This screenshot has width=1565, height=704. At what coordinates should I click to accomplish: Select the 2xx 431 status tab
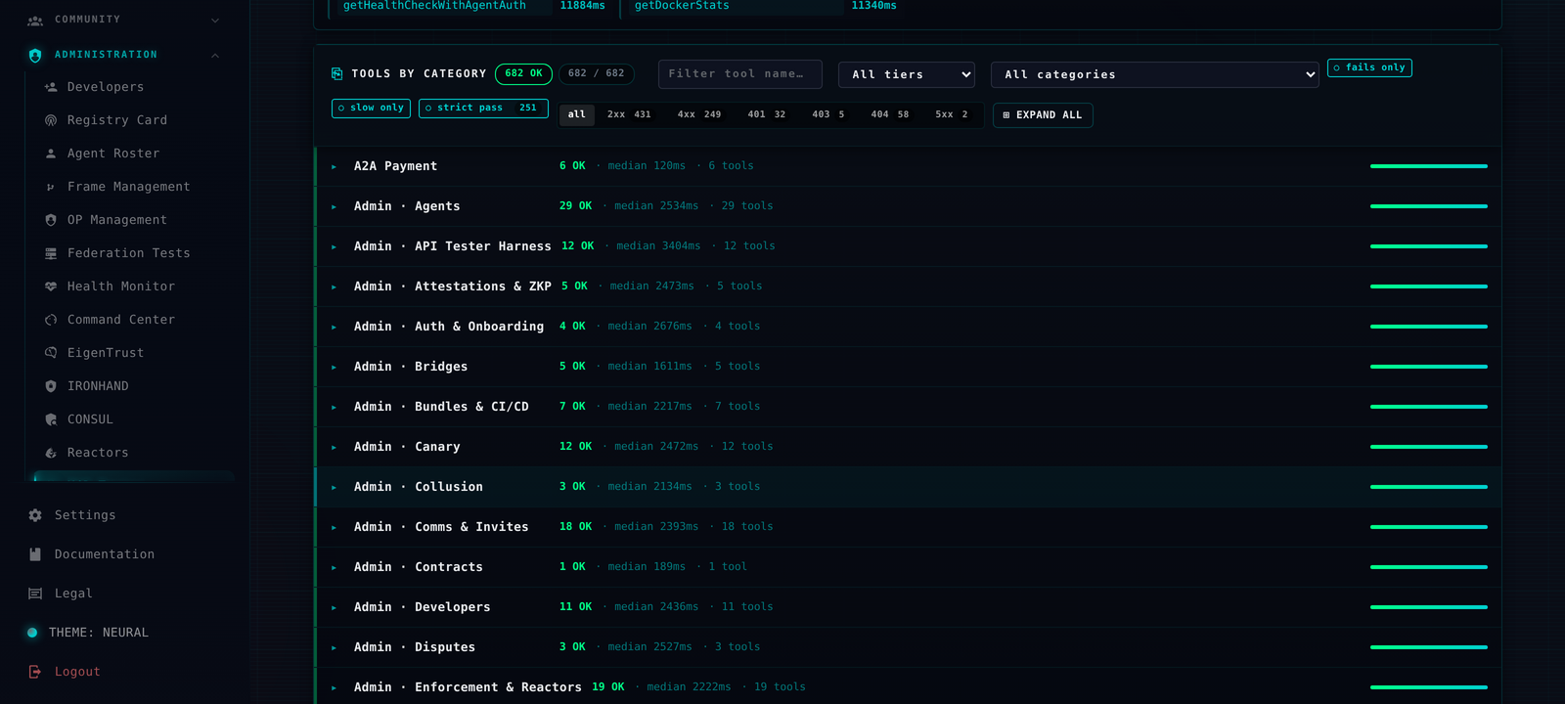coord(629,114)
